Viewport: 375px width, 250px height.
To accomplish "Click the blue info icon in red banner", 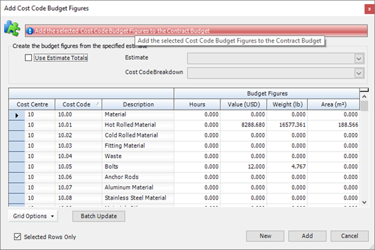I will click(30, 31).
